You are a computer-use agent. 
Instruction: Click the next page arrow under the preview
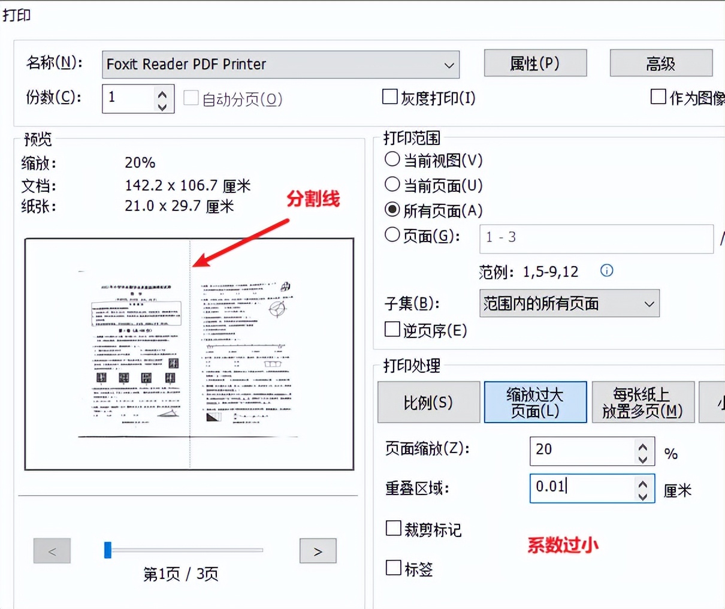318,551
